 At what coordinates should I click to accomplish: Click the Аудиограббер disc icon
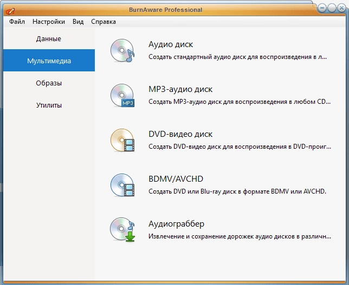[122, 230]
